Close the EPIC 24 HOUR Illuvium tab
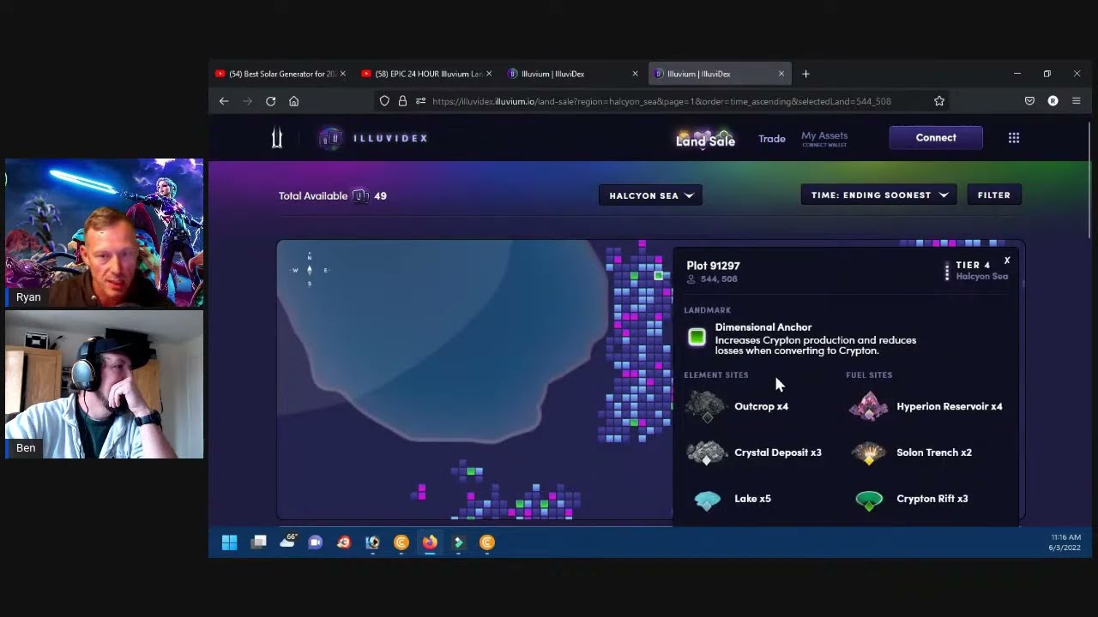Screen dimensions: 1098x617 489,74
